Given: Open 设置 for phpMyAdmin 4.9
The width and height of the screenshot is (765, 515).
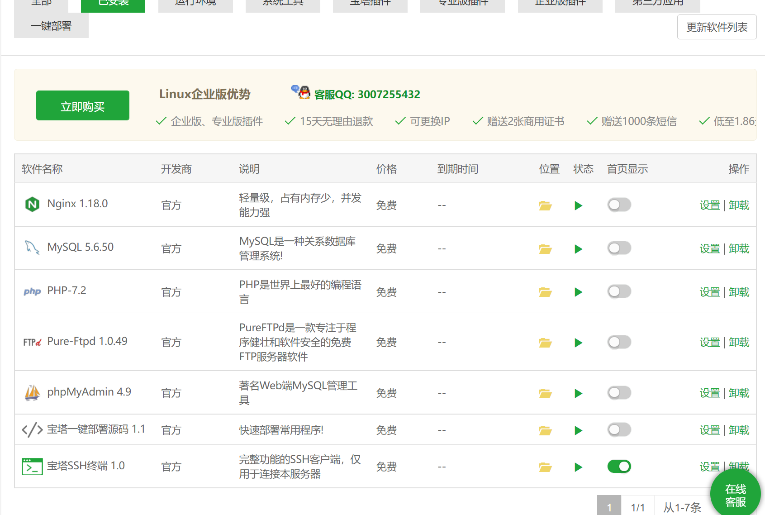Looking at the screenshot, I should [709, 393].
